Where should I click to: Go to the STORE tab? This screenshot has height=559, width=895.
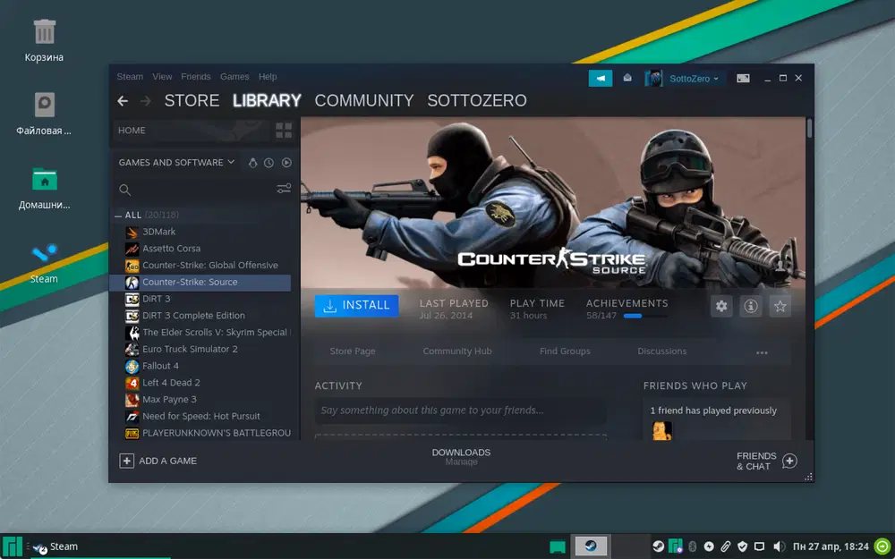[x=192, y=101]
